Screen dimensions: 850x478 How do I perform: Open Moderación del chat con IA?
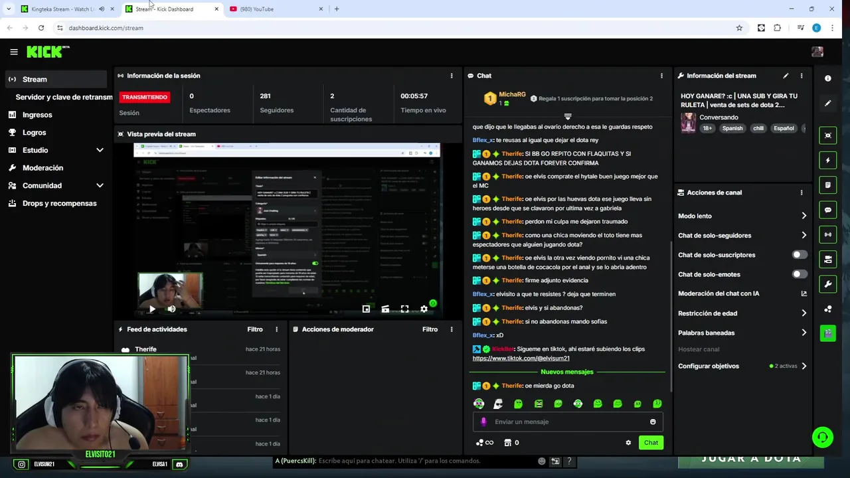click(x=742, y=293)
